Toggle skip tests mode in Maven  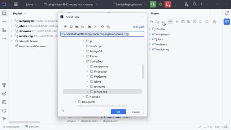coord(194,22)
